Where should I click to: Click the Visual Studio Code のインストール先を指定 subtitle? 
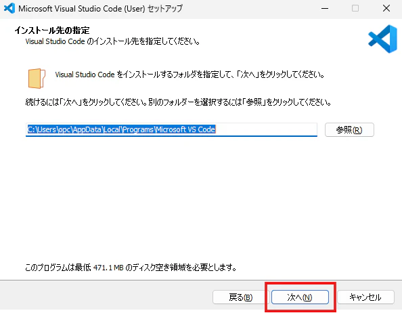[x=112, y=41]
